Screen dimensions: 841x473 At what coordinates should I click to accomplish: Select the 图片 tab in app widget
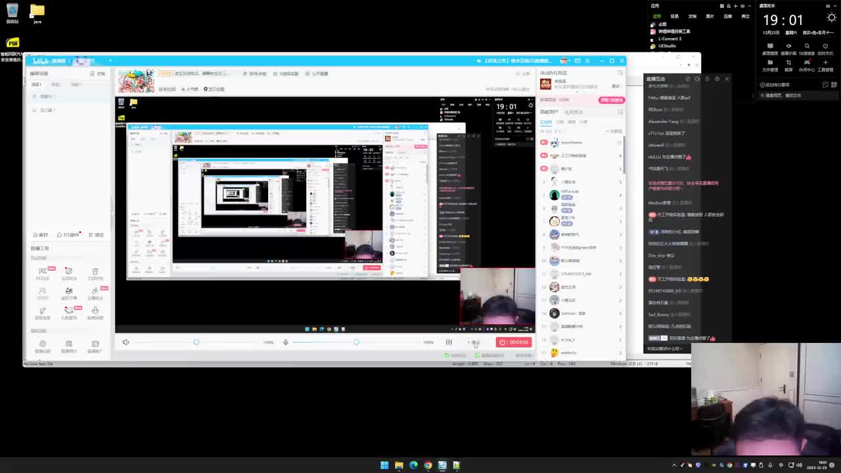tap(710, 16)
